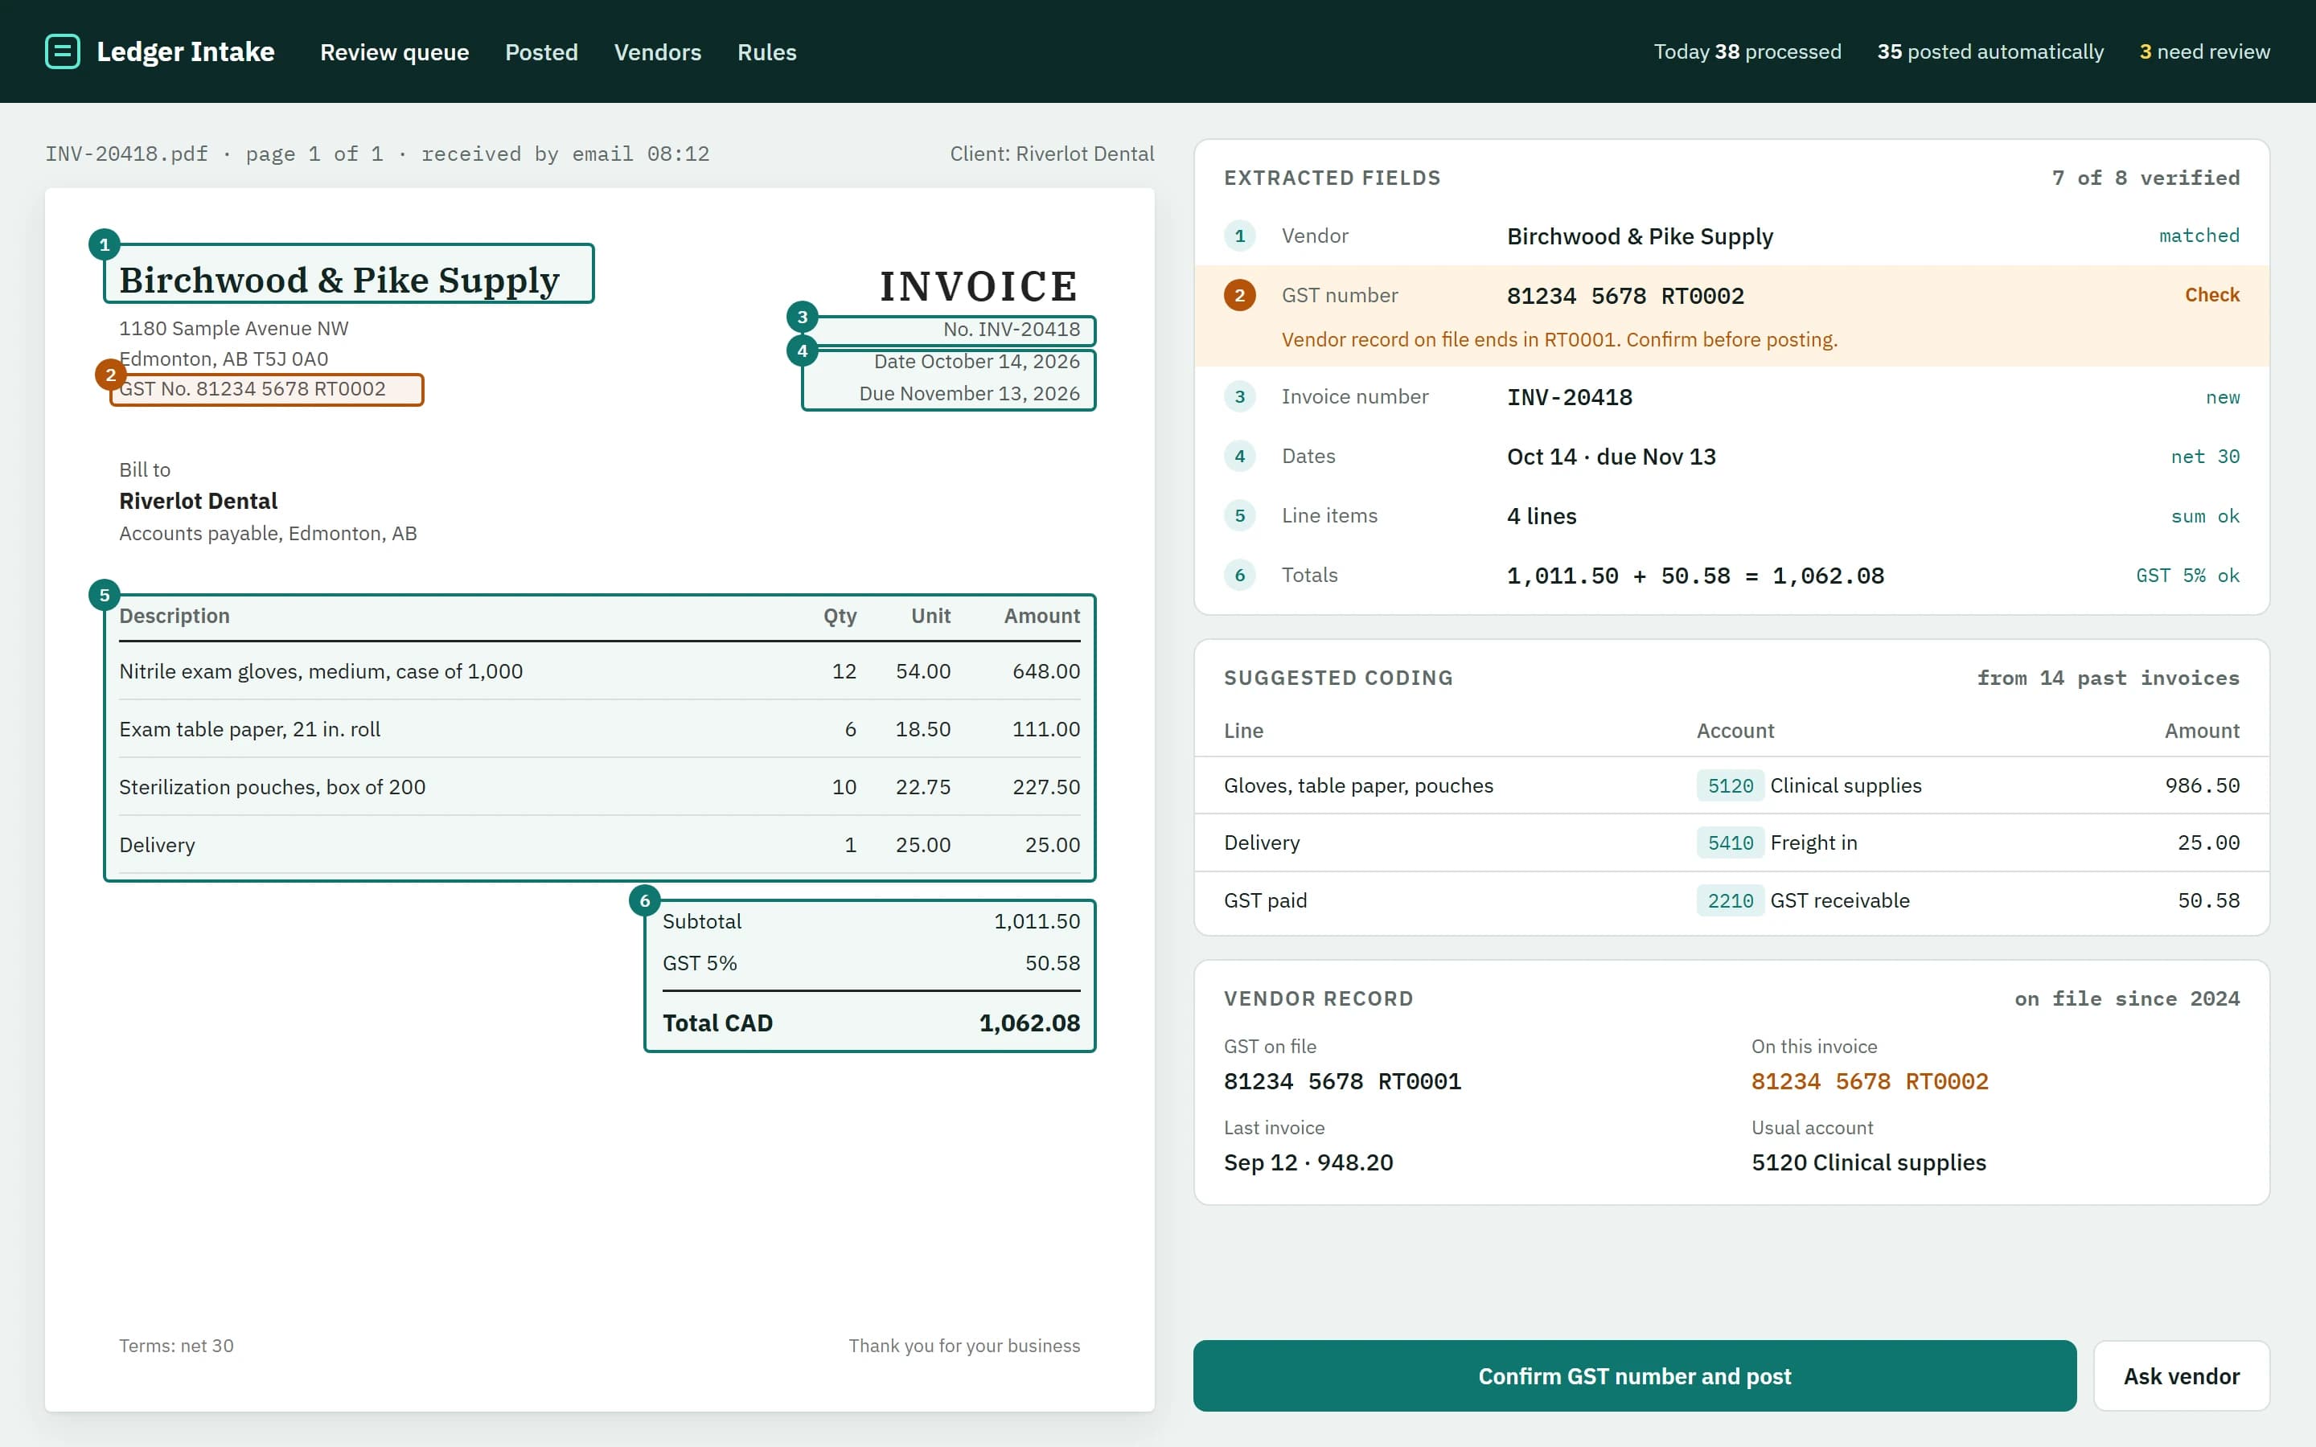This screenshot has height=1447, width=2316.
Task: Confirm GST number and post
Action: click(1635, 1375)
